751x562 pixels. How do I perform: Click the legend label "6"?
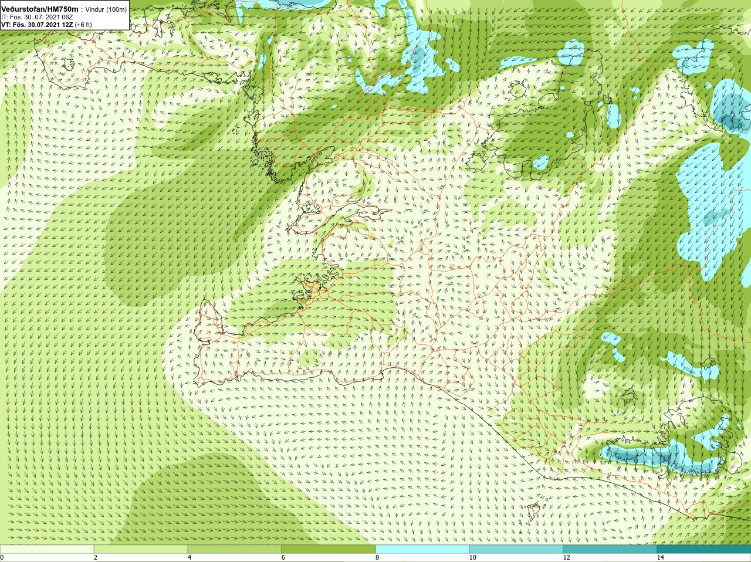(x=283, y=558)
